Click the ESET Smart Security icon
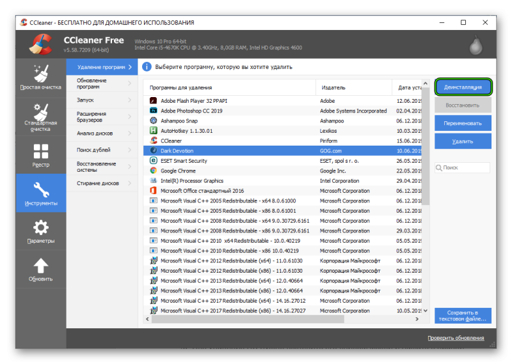The height and width of the screenshot is (364, 512). [153, 161]
